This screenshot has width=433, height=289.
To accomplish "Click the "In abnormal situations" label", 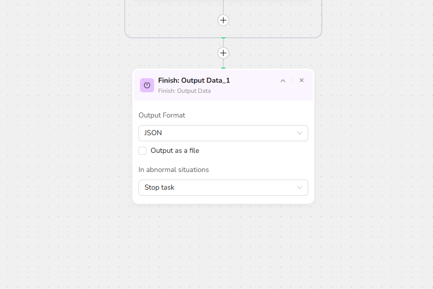I will point(174,170).
